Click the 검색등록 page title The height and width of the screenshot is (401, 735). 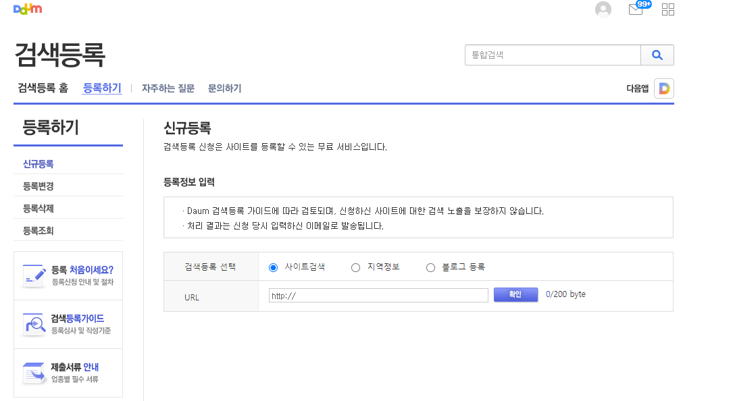(60, 55)
